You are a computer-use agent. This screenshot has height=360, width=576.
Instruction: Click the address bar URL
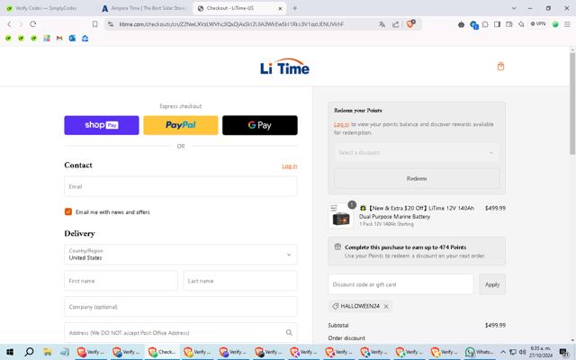click(x=231, y=24)
